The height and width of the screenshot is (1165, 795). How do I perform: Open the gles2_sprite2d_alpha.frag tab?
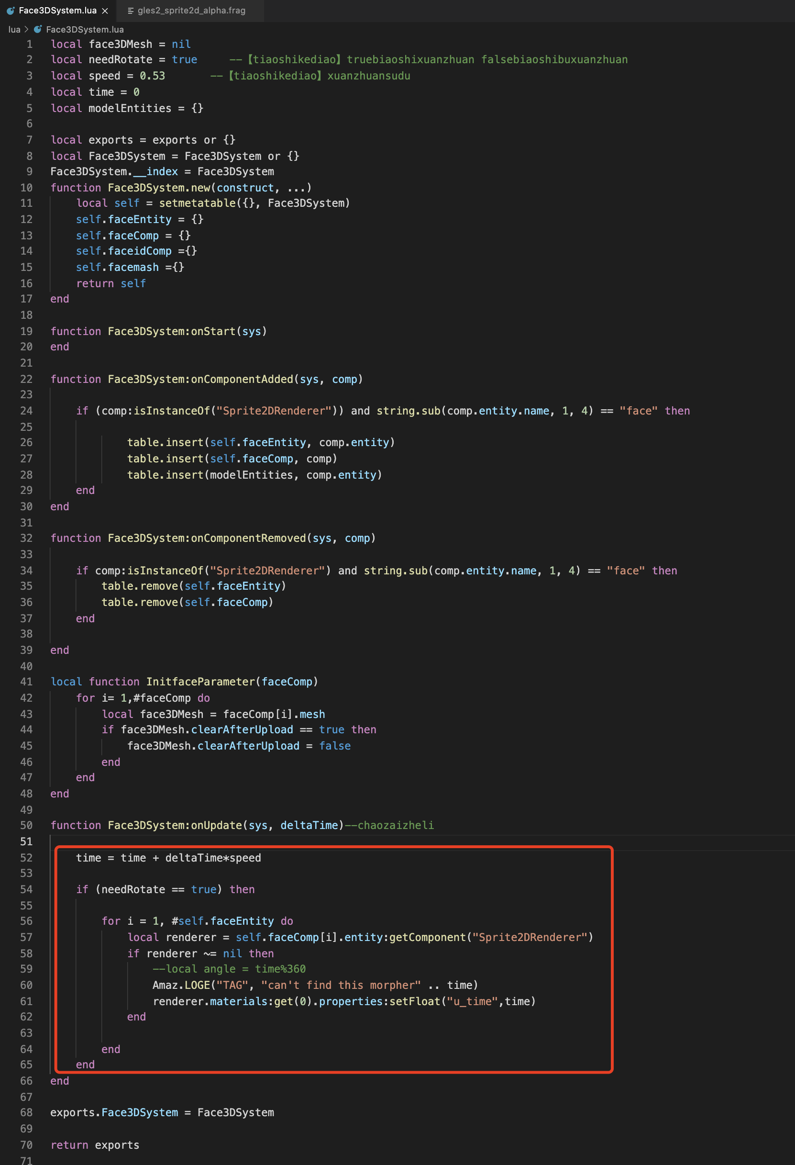pyautogui.click(x=191, y=11)
